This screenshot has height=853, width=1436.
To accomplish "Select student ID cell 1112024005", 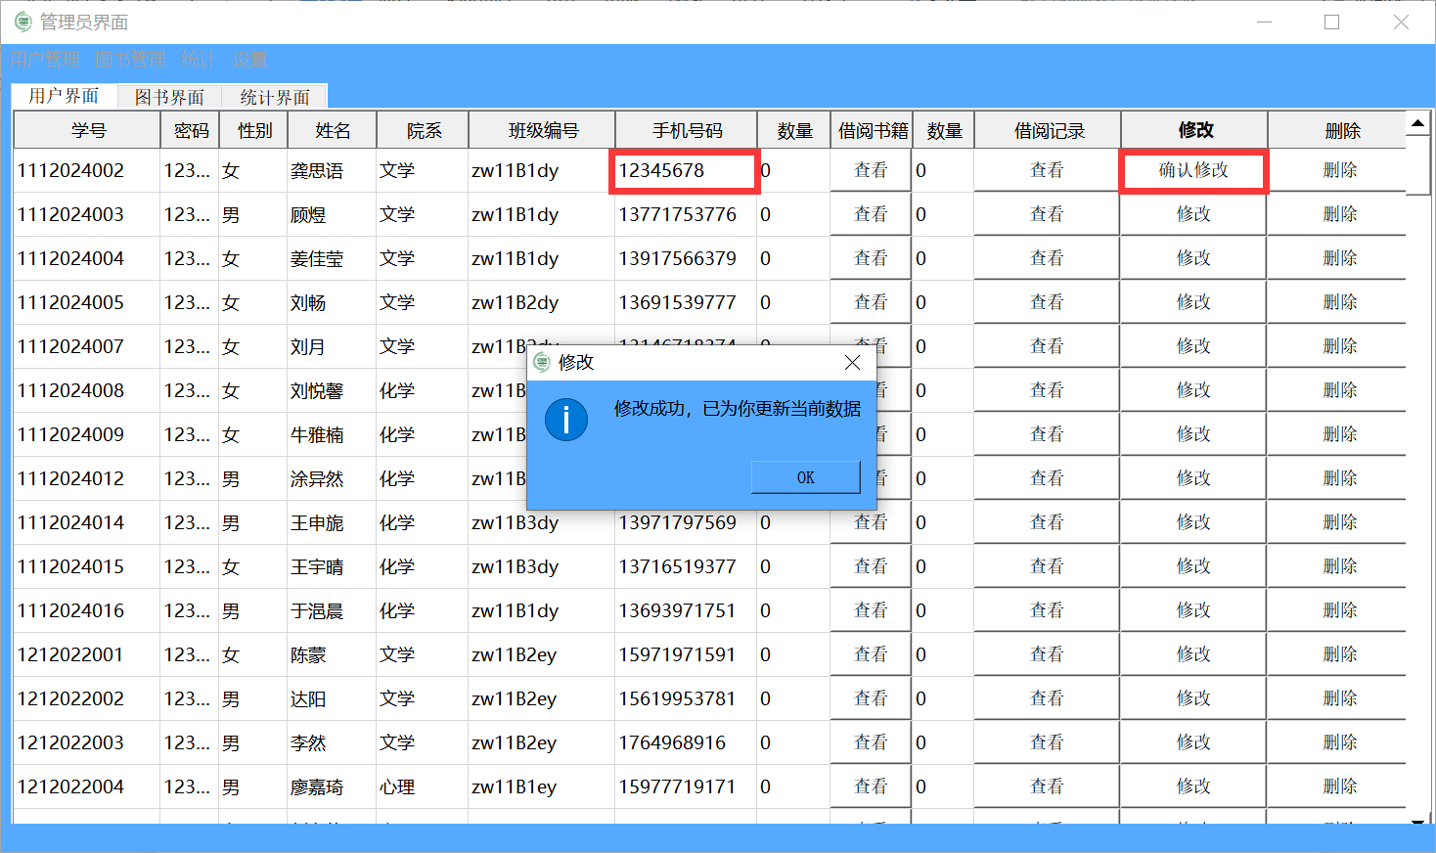I will click(87, 302).
